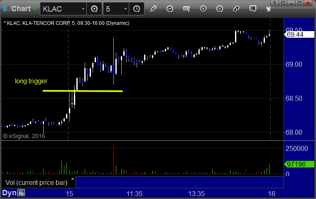Click the 69.00 price axis label
316x199 pixels.
tap(294, 65)
